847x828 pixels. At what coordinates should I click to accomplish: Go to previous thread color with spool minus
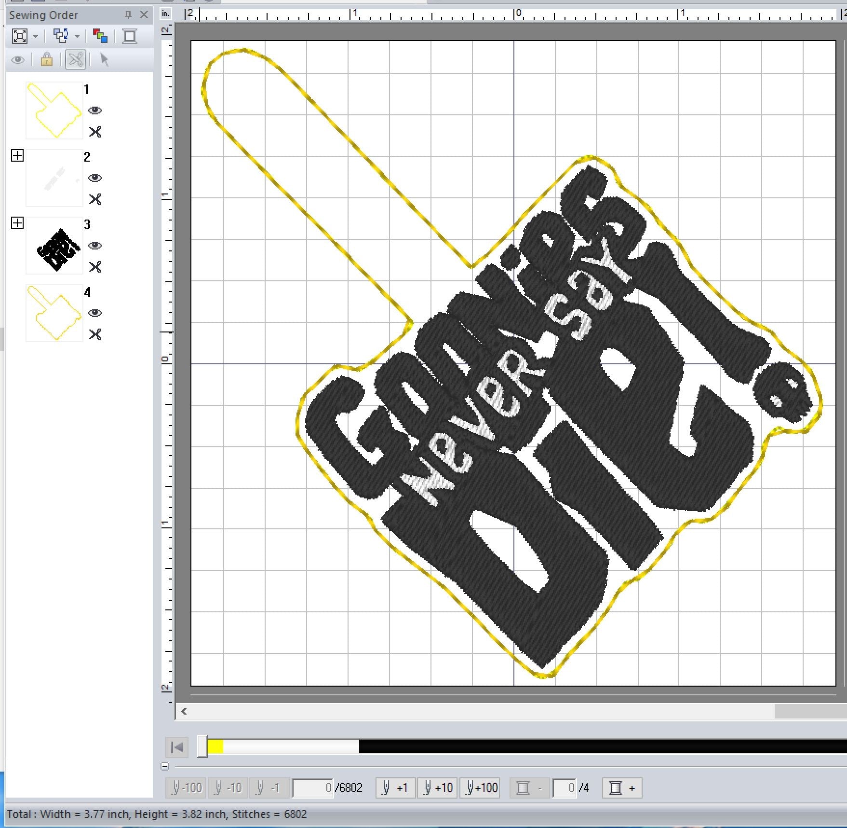coord(529,788)
